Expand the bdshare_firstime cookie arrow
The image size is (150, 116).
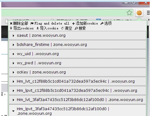coord(13,45)
